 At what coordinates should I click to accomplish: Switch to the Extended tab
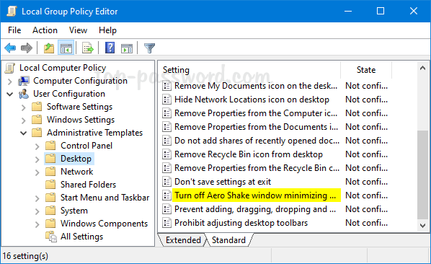[x=183, y=240]
